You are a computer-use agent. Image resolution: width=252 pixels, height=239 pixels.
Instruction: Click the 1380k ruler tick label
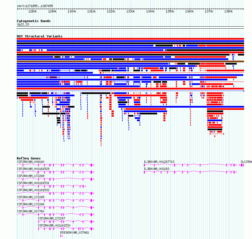(x=228, y=12)
